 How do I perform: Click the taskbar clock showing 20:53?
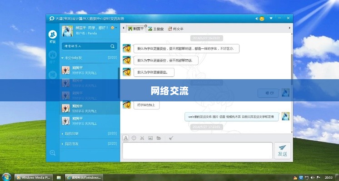329,177
